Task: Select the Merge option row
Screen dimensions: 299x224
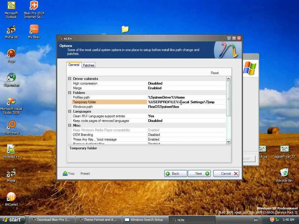Action: [149, 88]
